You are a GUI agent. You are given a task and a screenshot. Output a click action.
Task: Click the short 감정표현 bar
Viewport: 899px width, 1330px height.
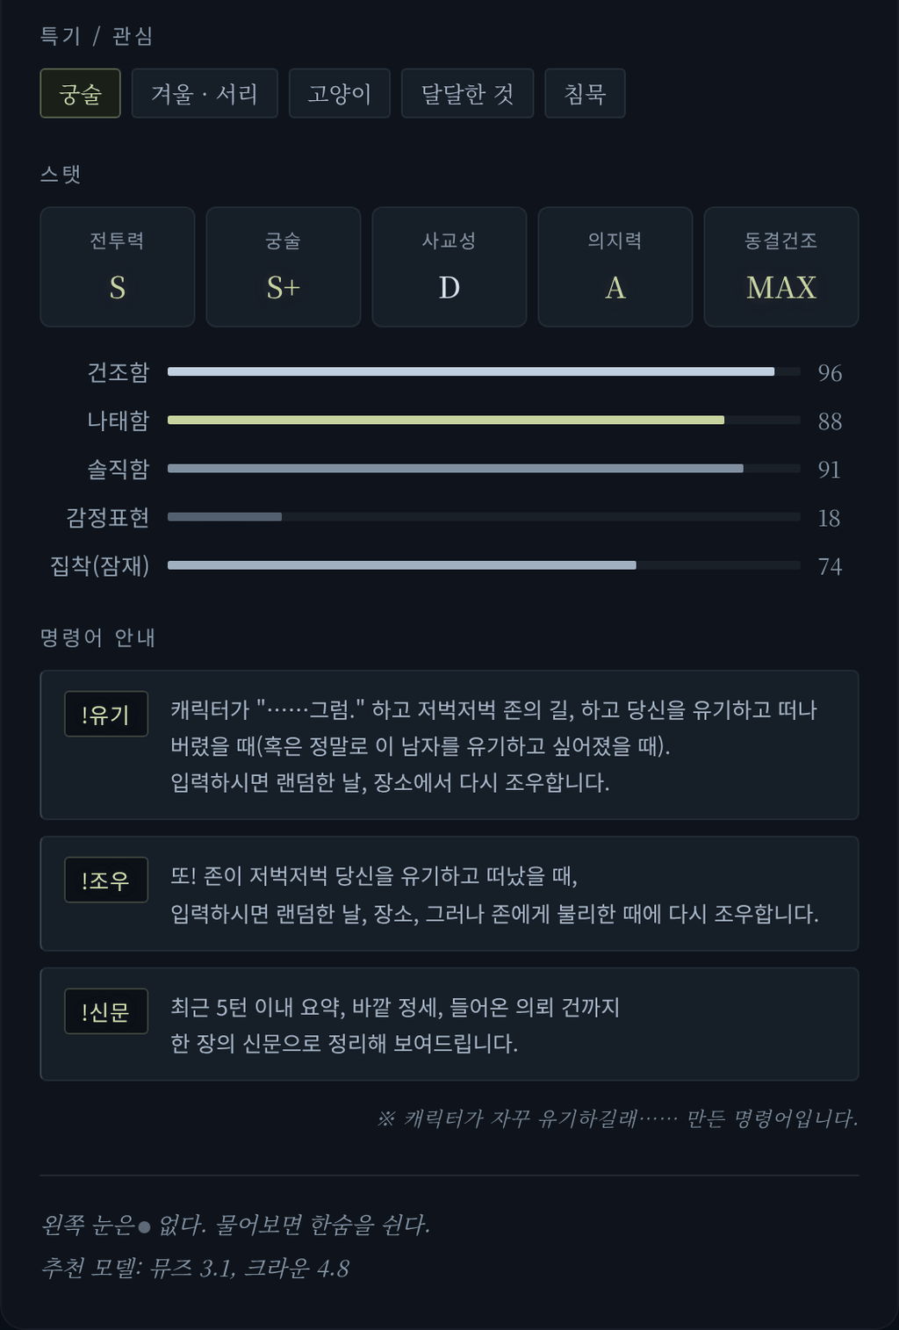point(484,516)
